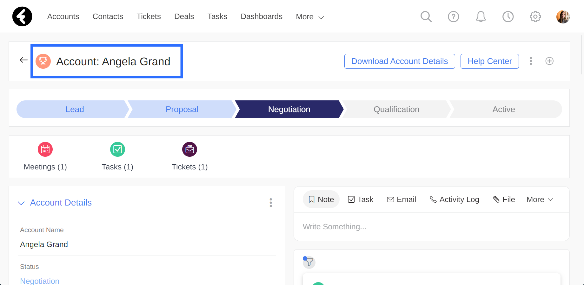The image size is (584, 285).
Task: Click the circled plus icon
Action: point(549,61)
